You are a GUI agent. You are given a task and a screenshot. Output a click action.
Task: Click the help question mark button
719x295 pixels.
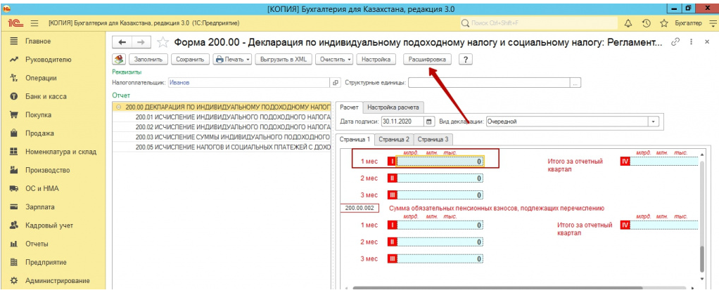pyautogui.click(x=465, y=60)
